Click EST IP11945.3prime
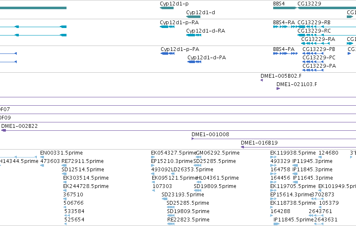The height and width of the screenshot is (226, 356). pyautogui.click(x=312, y=161)
